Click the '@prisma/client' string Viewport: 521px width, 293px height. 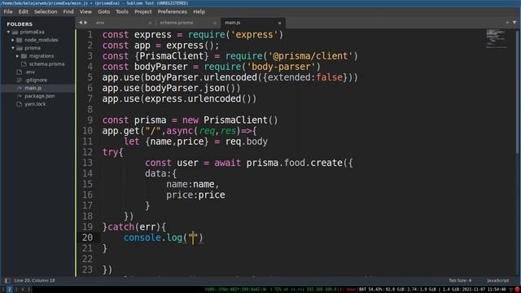tap(310, 56)
